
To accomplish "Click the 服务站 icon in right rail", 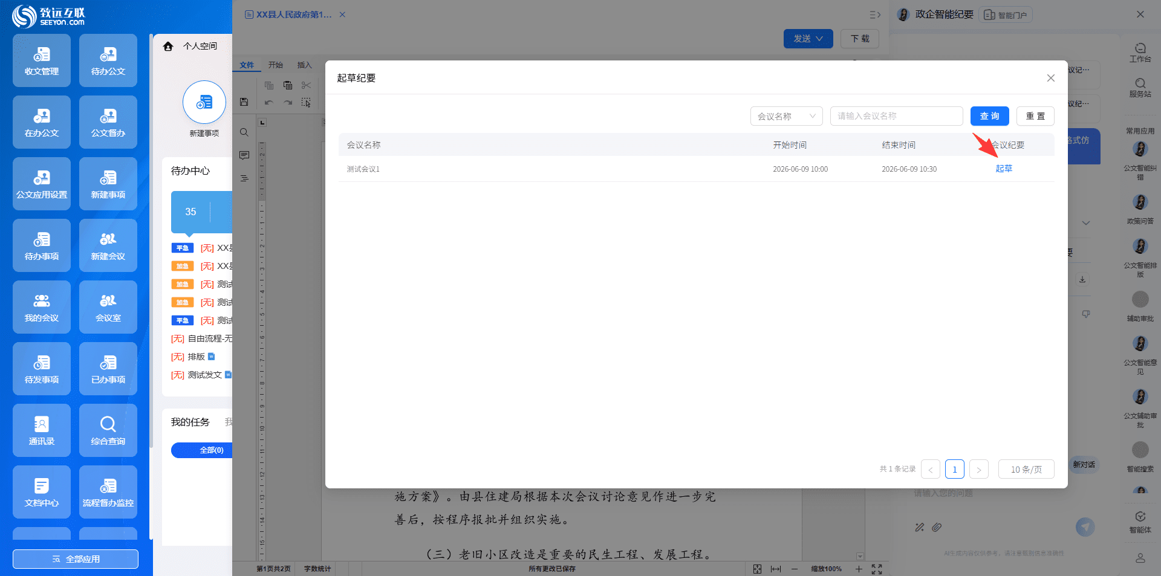I will (x=1140, y=88).
